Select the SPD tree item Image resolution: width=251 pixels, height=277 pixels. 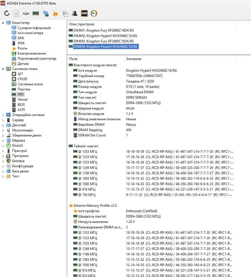coord(20,94)
